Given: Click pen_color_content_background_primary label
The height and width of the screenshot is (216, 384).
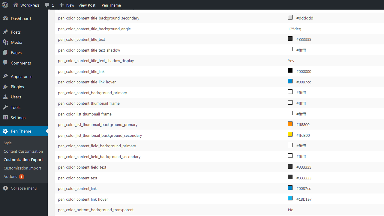Looking at the screenshot, I should coord(92,93).
